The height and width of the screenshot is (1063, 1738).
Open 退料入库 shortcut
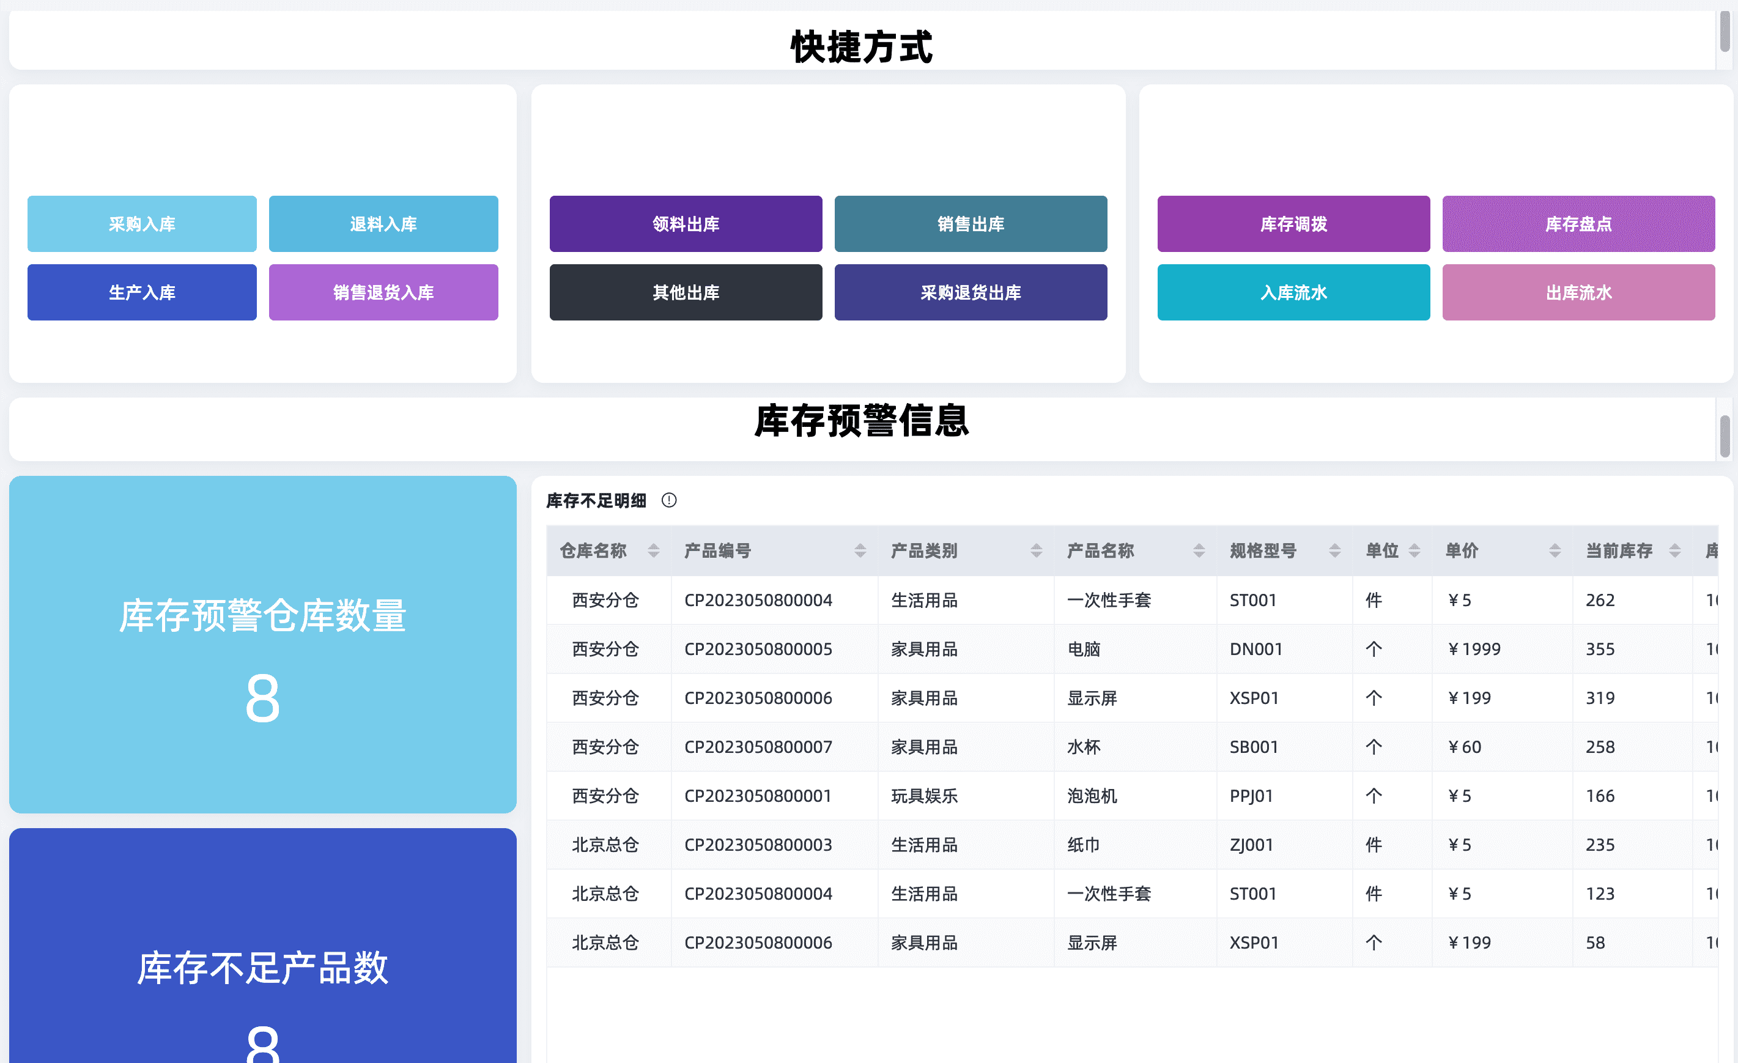click(383, 224)
